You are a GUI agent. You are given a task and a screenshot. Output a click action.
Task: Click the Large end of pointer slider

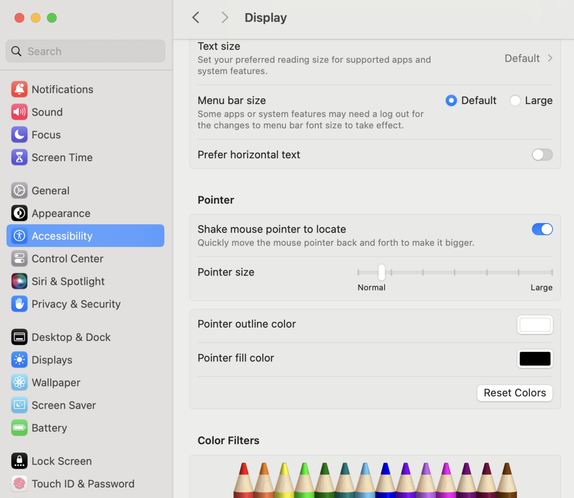552,272
